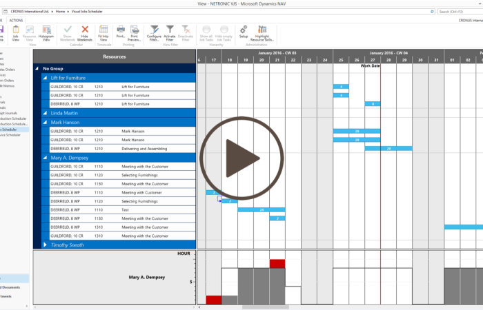Select GUILDFORD 1120 Selecting Furnishings row
The width and height of the screenshot is (483, 310).
point(123,175)
